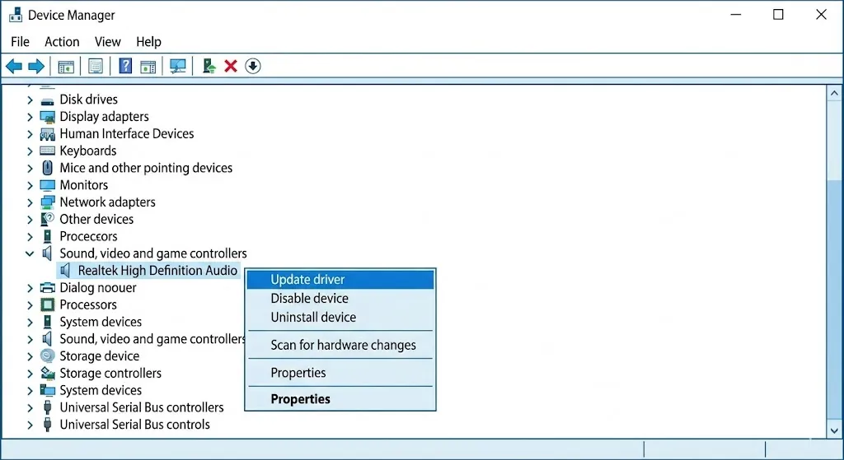The image size is (844, 460).
Task: Expand the Human Interface Devices node
Action: click(x=30, y=134)
